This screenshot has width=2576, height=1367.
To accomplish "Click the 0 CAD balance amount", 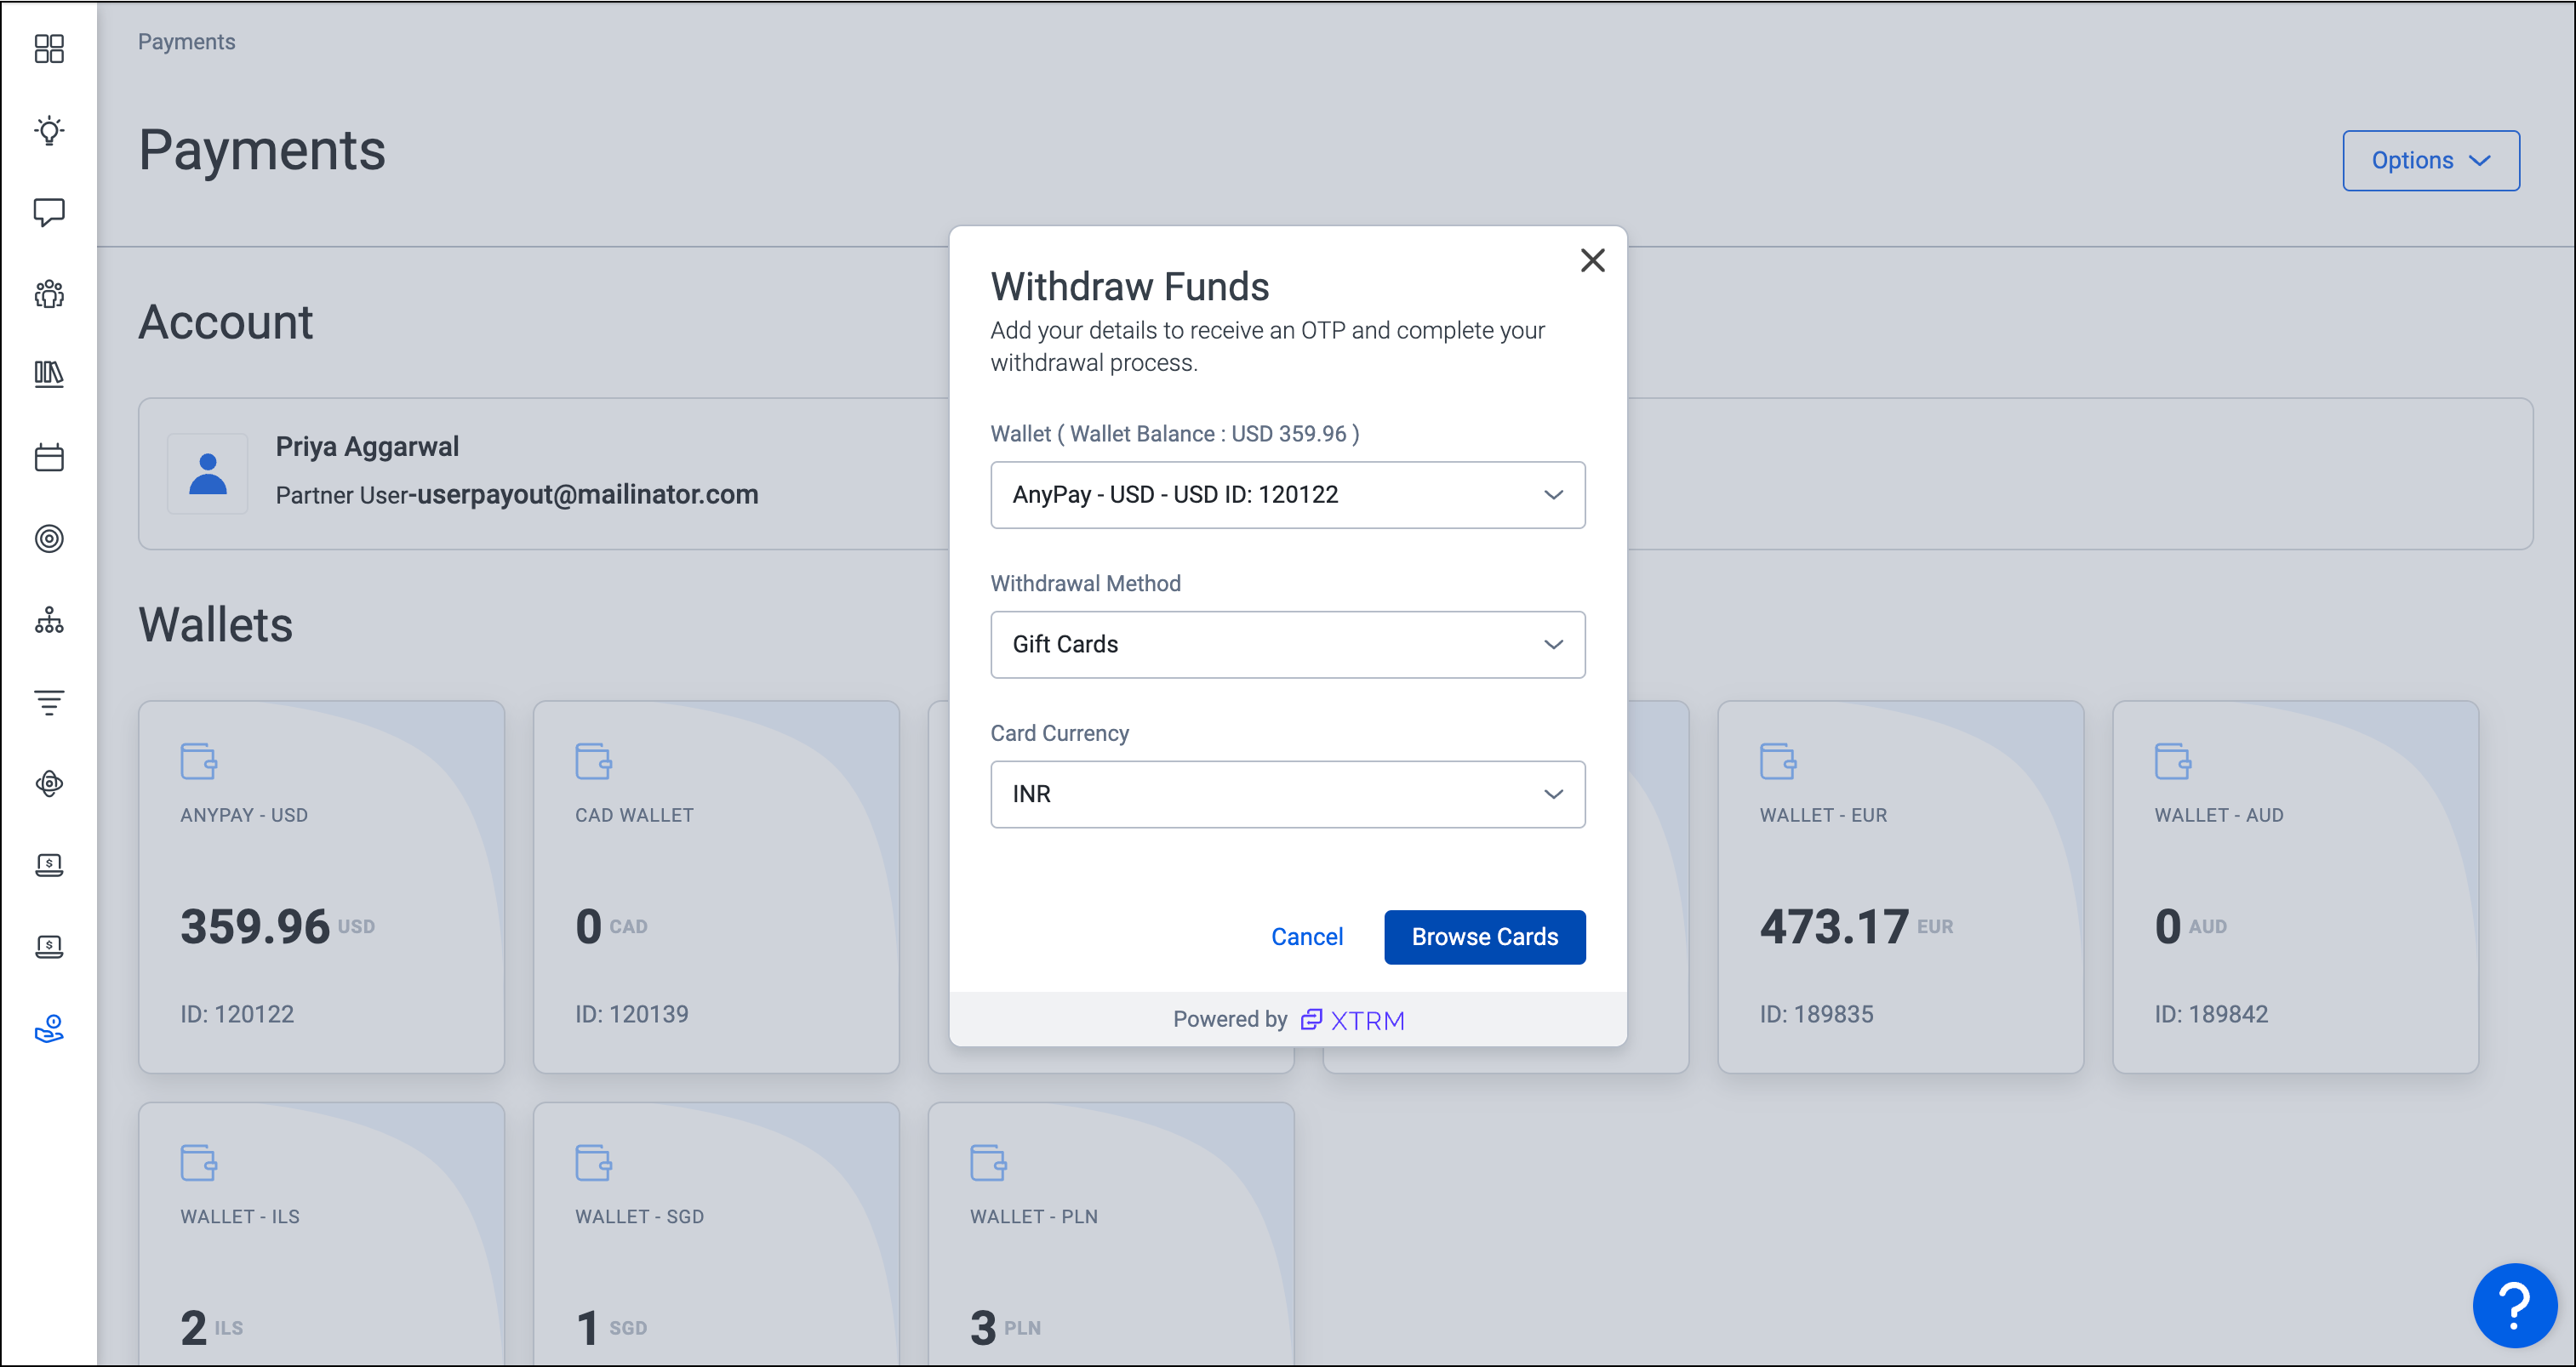I will [611, 926].
